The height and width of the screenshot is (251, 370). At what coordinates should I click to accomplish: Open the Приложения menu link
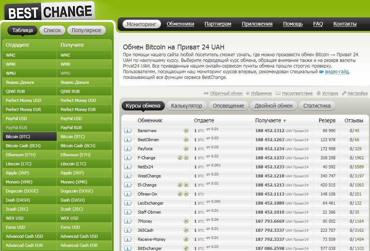click(x=257, y=24)
